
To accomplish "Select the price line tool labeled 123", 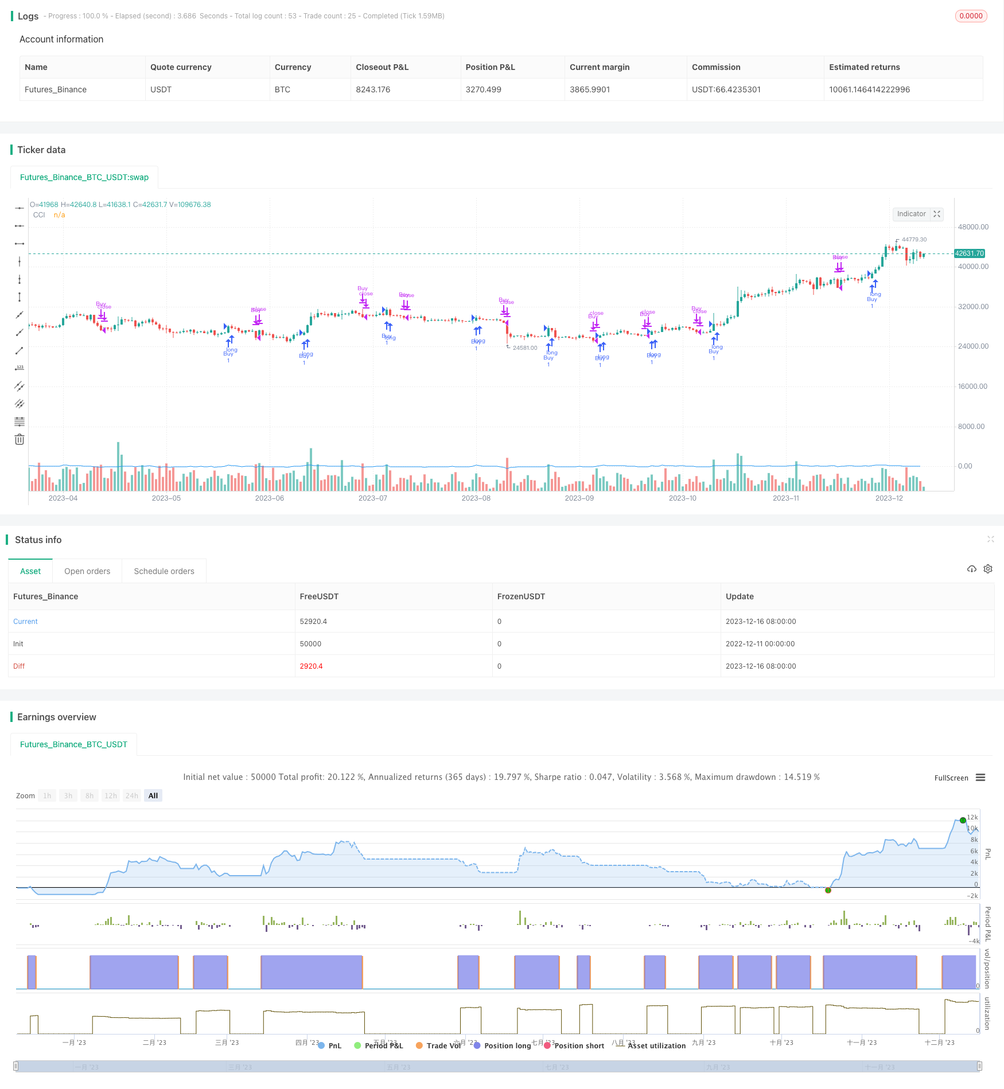I will click(x=20, y=368).
